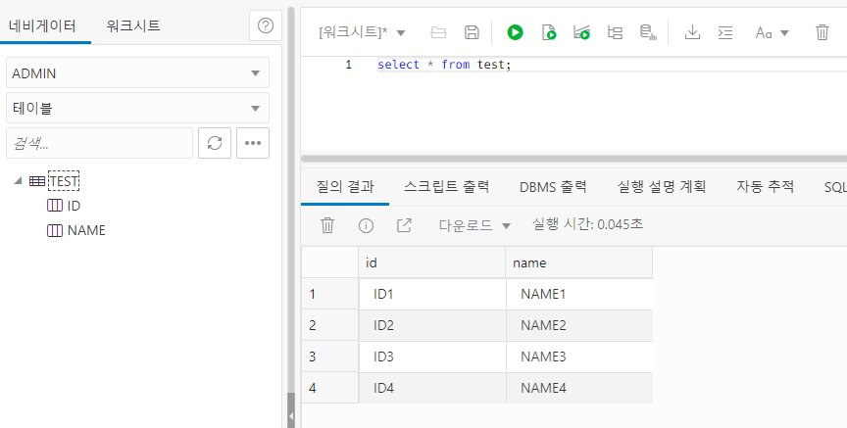
Task: Click the trash icon in query results
Action: [327, 225]
